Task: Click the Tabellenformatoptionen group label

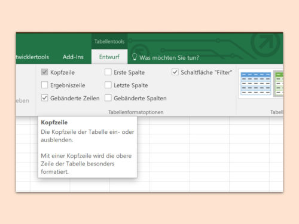Action: [x=136, y=112]
